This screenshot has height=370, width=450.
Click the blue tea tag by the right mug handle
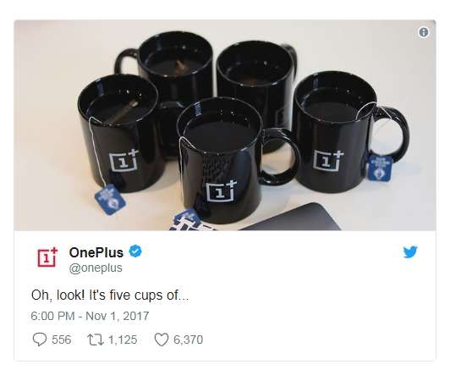tap(381, 168)
